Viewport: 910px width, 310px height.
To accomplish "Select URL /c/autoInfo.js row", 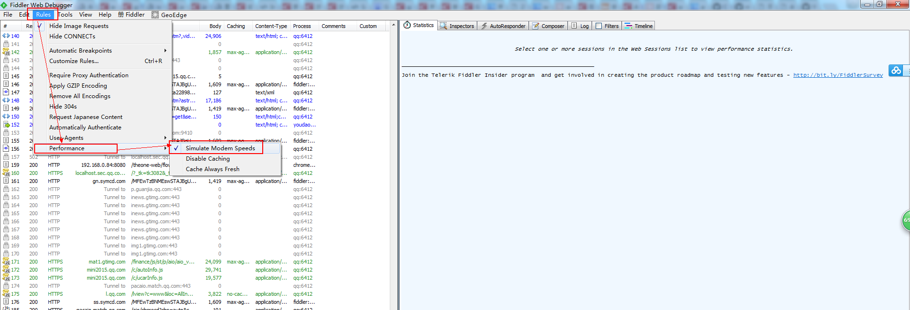I will (x=147, y=270).
